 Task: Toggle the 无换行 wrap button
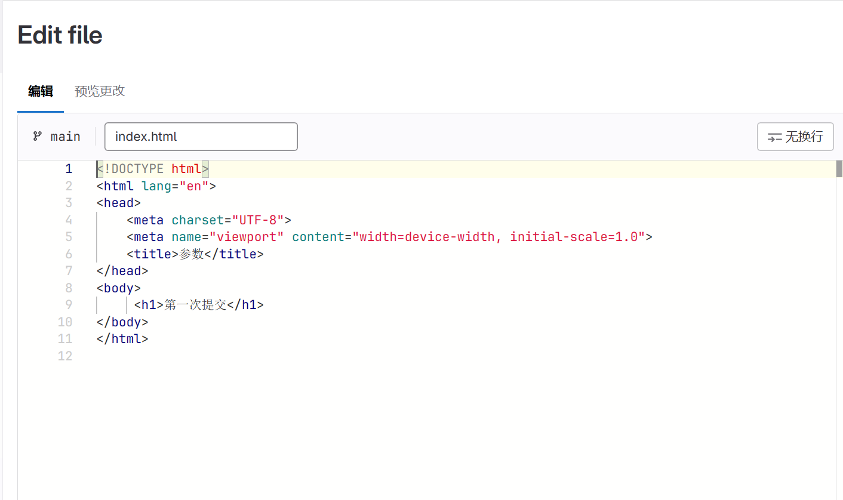point(795,137)
